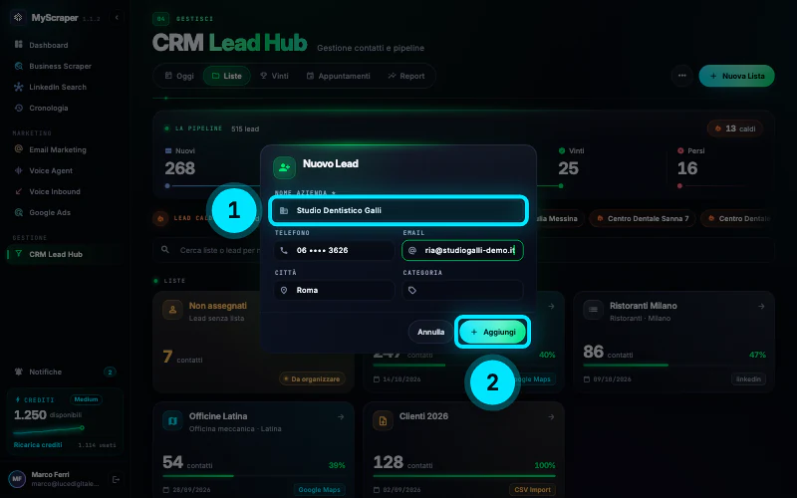Open Voice Agent section
The height and width of the screenshot is (498, 797).
coord(51,170)
